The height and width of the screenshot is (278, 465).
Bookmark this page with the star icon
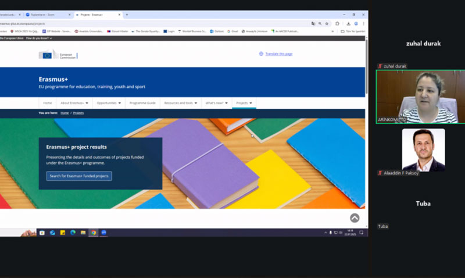(x=327, y=23)
